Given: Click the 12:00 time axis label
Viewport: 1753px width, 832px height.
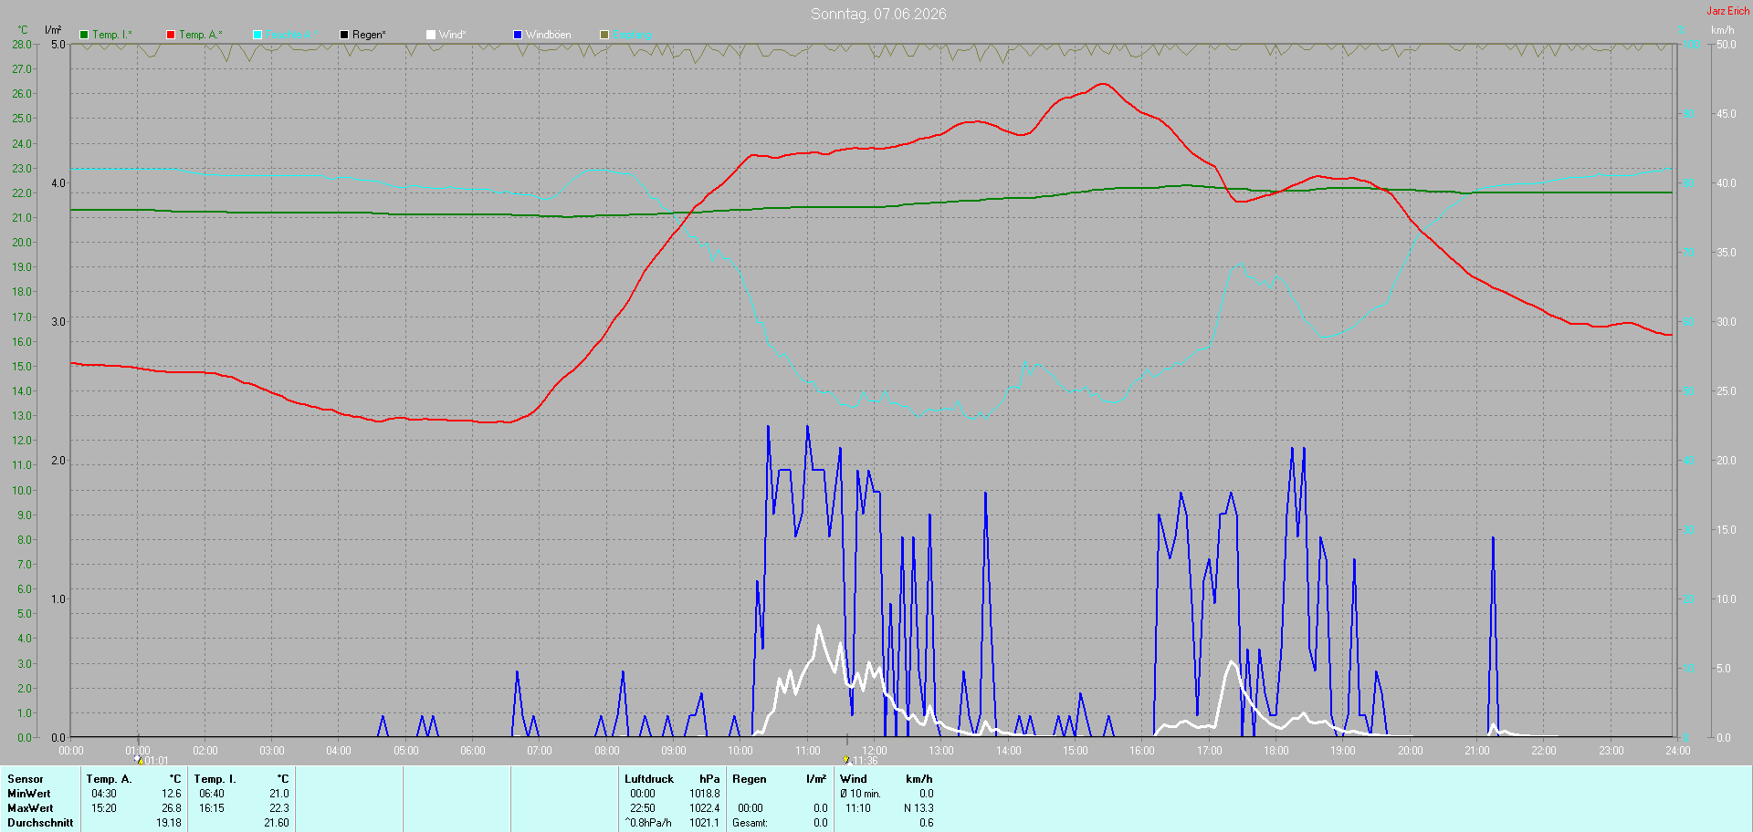Looking at the screenshot, I should [875, 751].
